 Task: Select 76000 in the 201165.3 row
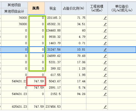pos(14,18)
